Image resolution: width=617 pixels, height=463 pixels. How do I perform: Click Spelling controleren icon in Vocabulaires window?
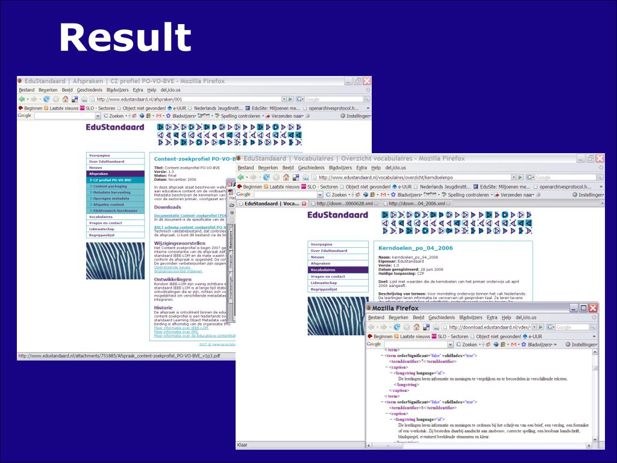(444, 195)
